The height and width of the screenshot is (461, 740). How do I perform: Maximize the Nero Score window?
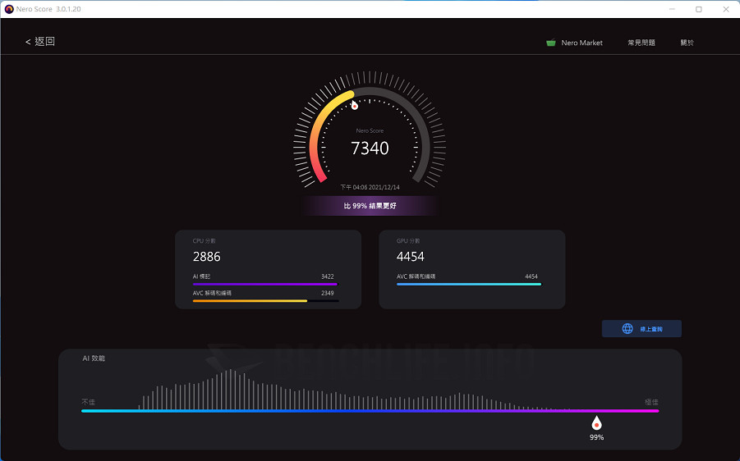698,9
